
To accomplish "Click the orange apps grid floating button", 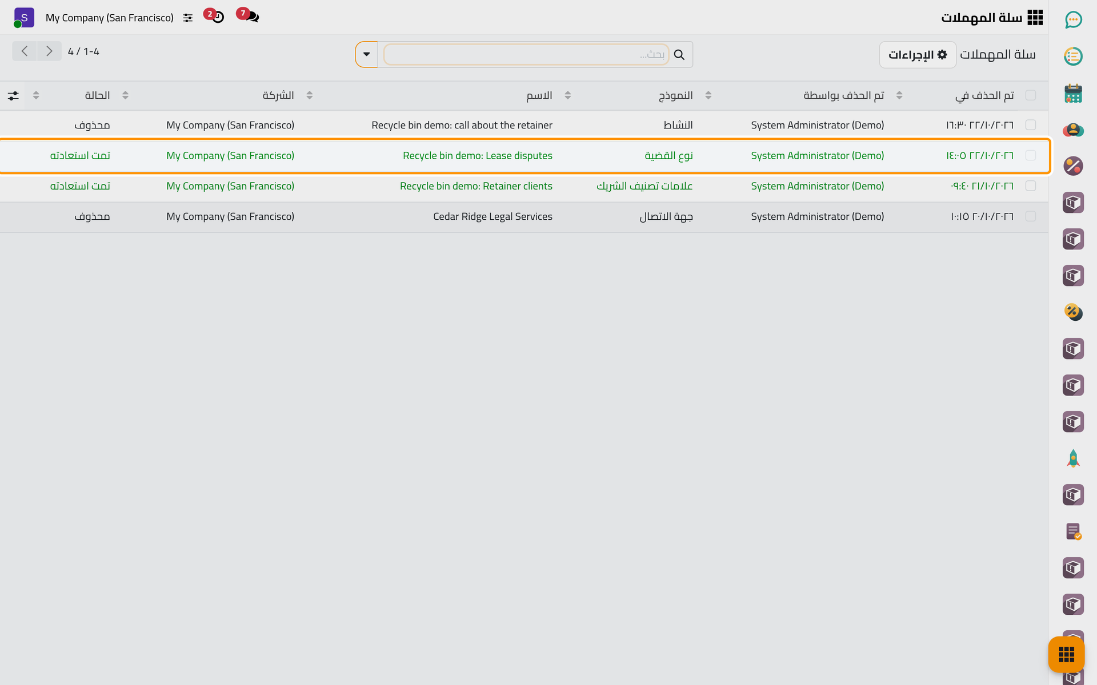I will click(1066, 654).
